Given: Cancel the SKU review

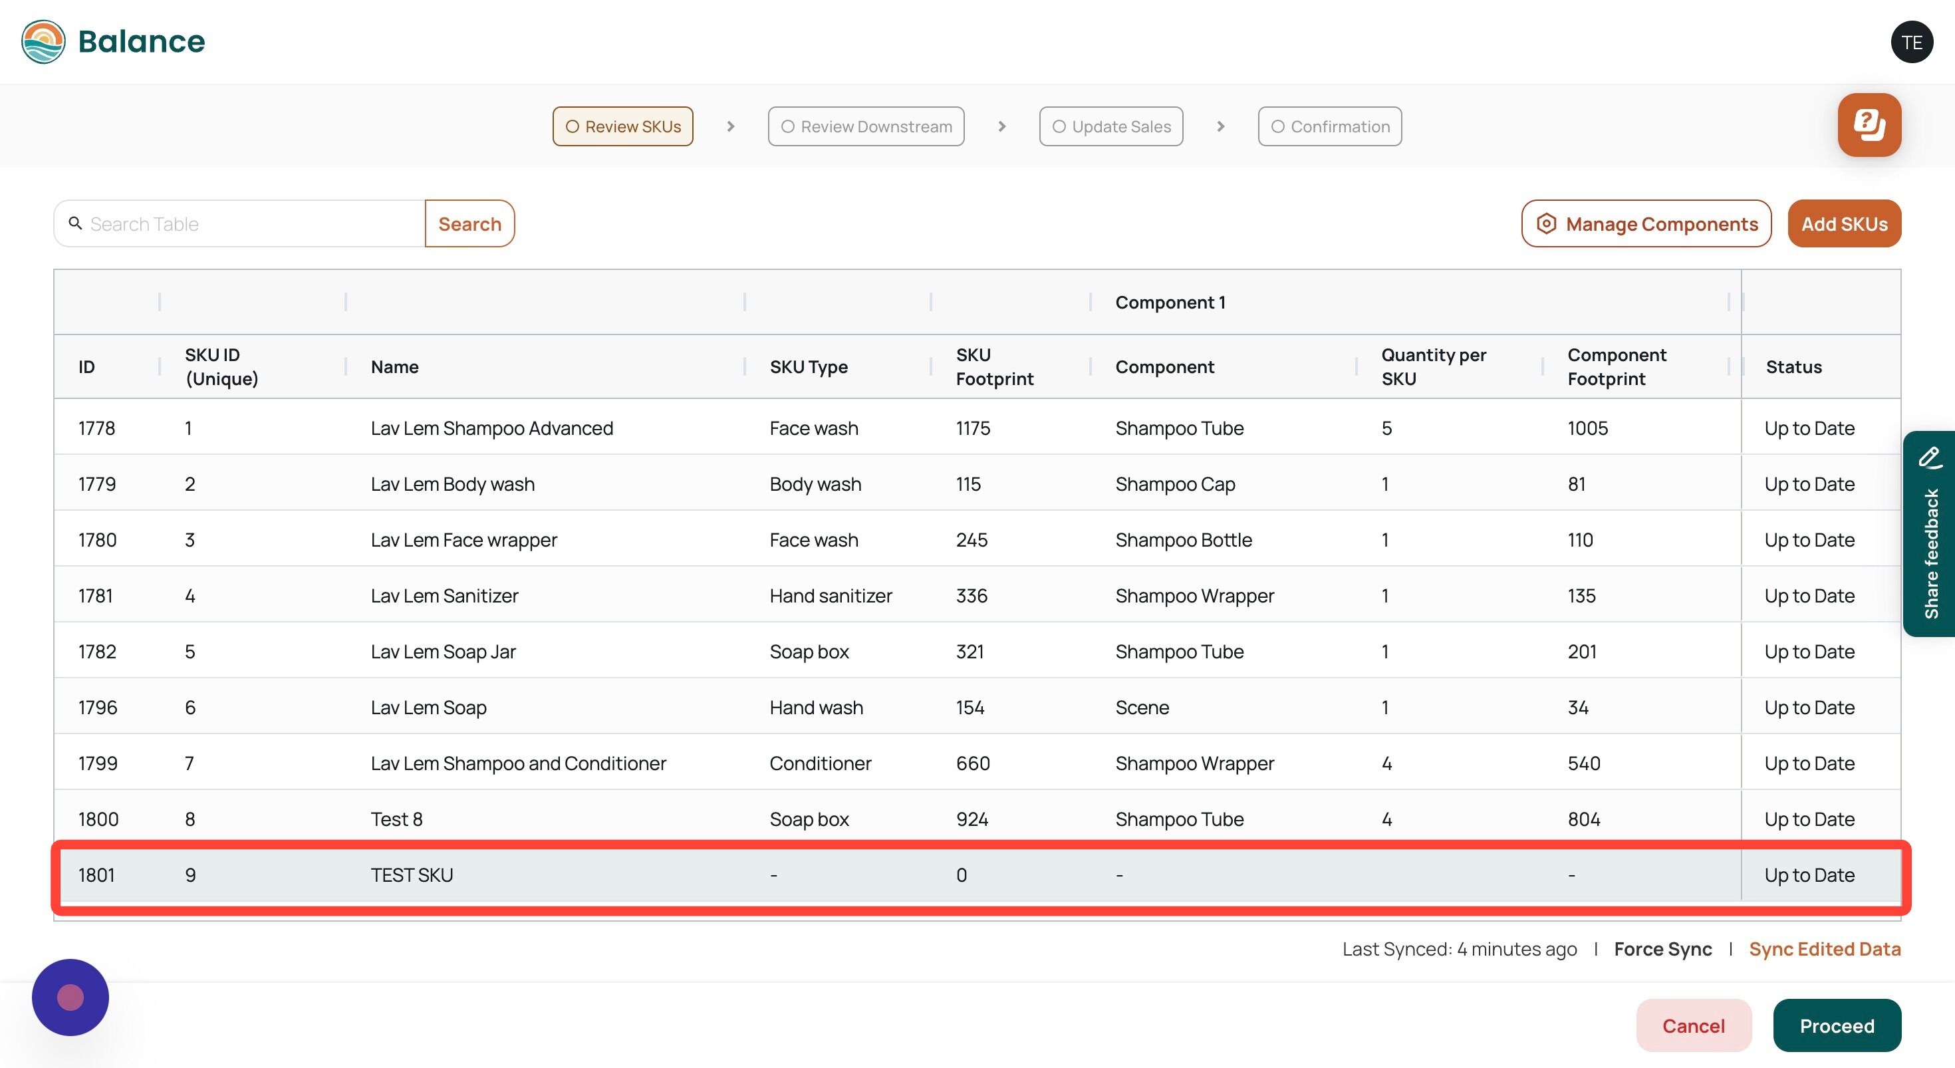Looking at the screenshot, I should point(1693,1025).
